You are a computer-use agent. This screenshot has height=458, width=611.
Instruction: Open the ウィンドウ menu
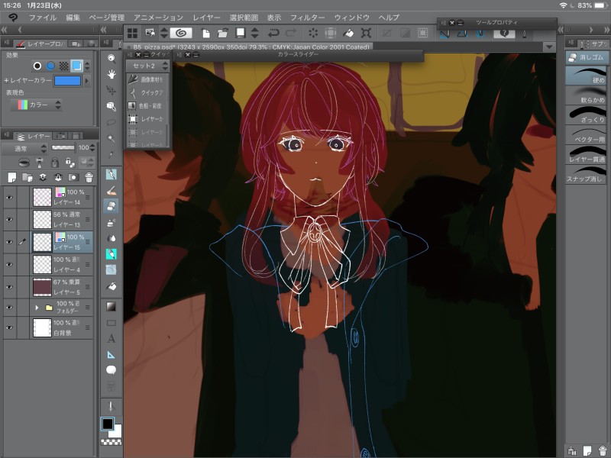(x=352, y=18)
